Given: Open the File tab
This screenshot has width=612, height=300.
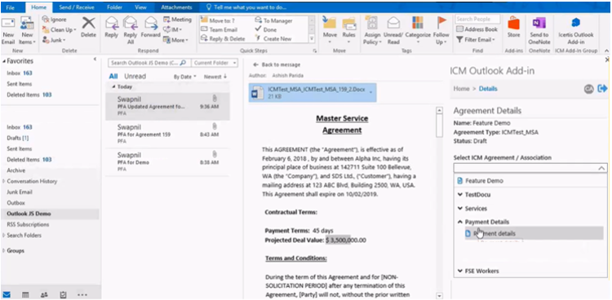Looking at the screenshot, I should (11, 7).
